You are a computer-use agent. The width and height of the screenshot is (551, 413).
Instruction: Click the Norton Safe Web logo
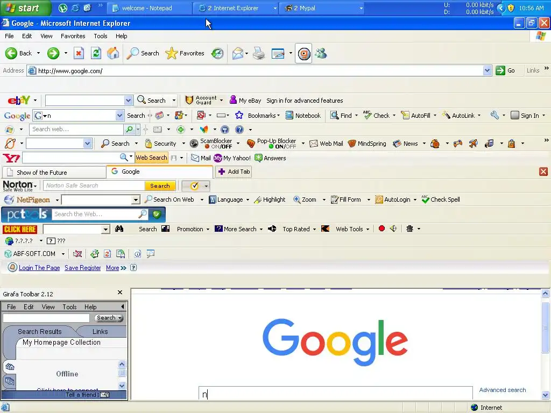point(18,186)
